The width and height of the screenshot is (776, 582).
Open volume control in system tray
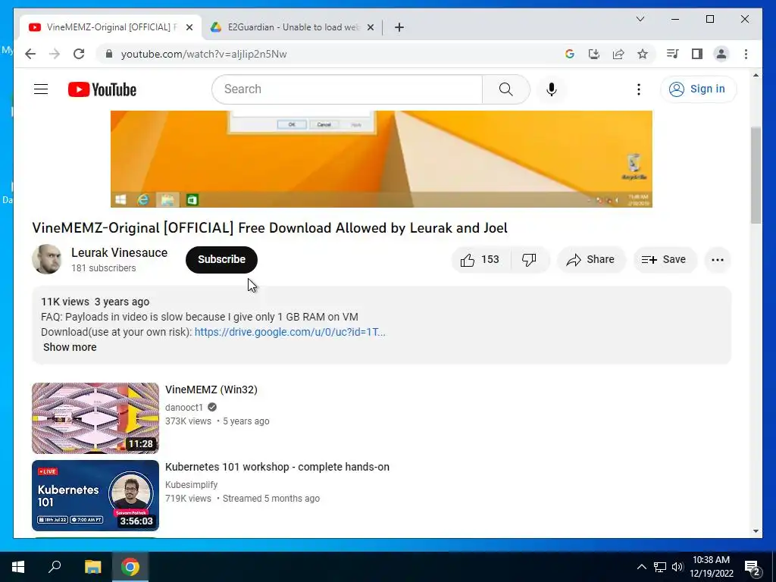pyautogui.click(x=677, y=567)
